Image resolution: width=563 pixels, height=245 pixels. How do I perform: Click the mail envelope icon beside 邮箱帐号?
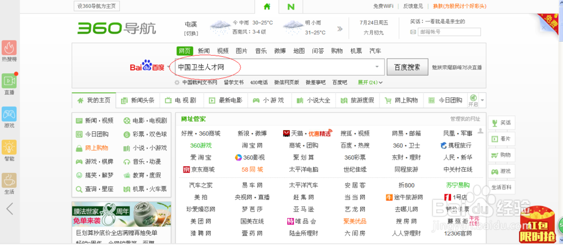(413, 32)
